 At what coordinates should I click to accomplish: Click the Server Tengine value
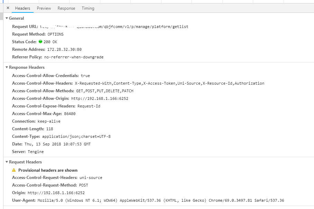pyautogui.click(x=36, y=152)
